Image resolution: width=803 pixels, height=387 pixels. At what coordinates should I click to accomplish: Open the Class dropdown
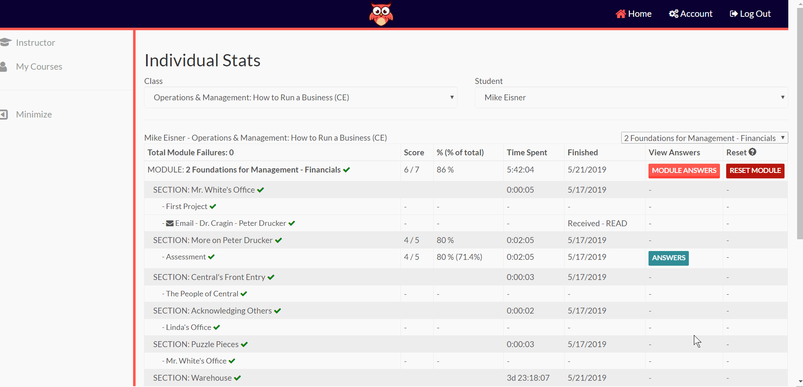pyautogui.click(x=301, y=97)
